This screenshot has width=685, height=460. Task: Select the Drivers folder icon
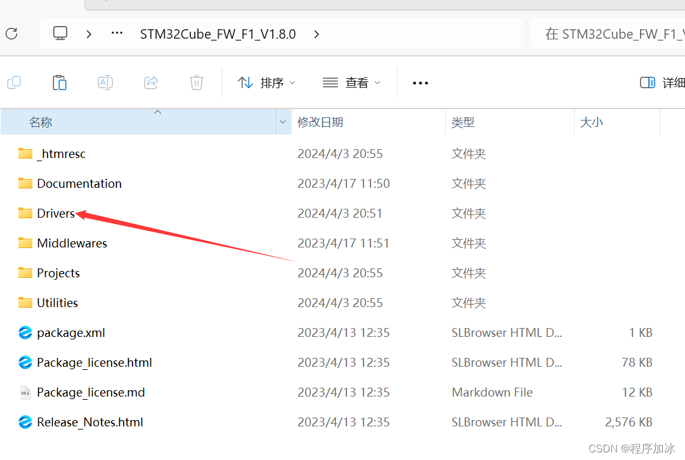[x=25, y=213]
